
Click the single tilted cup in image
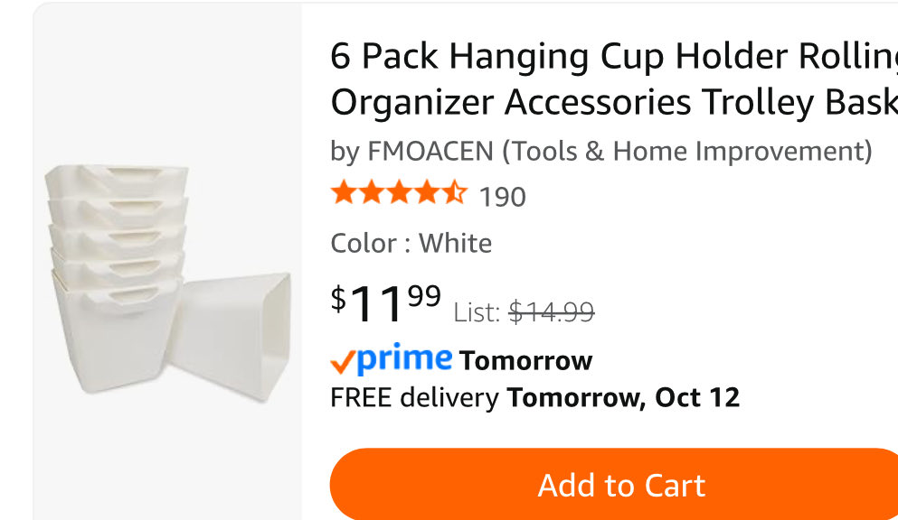click(232, 337)
